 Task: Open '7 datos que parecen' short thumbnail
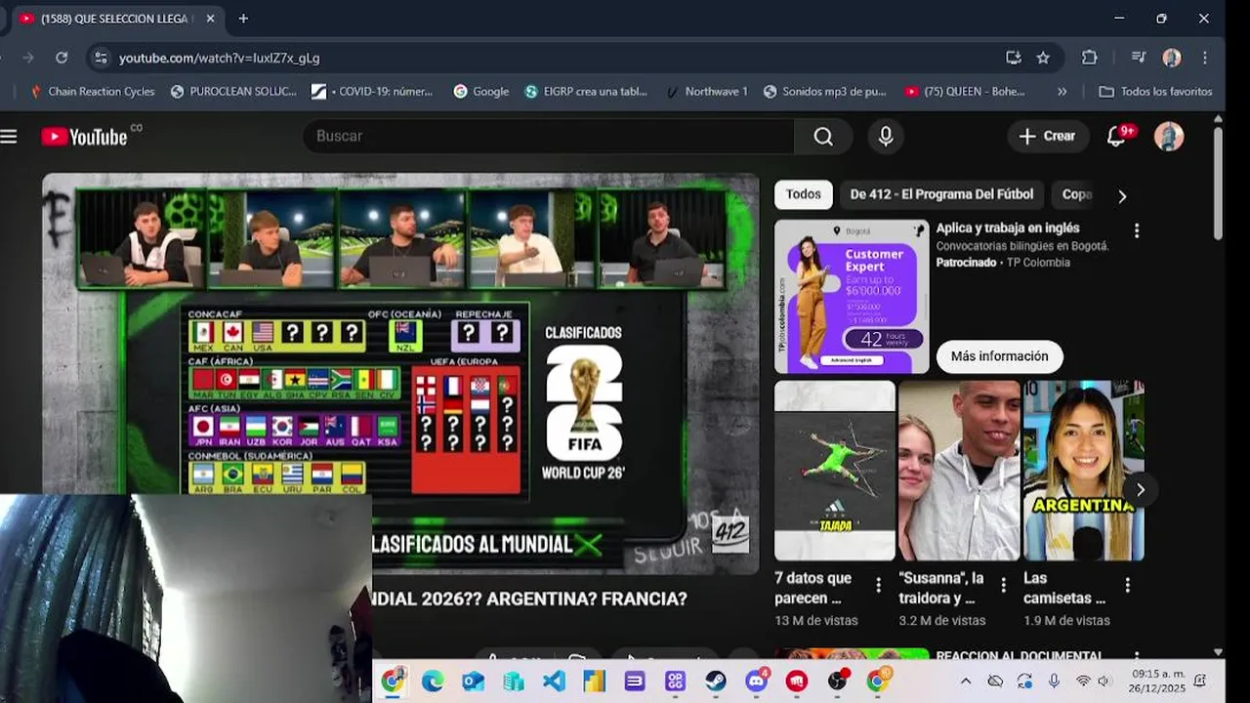835,471
